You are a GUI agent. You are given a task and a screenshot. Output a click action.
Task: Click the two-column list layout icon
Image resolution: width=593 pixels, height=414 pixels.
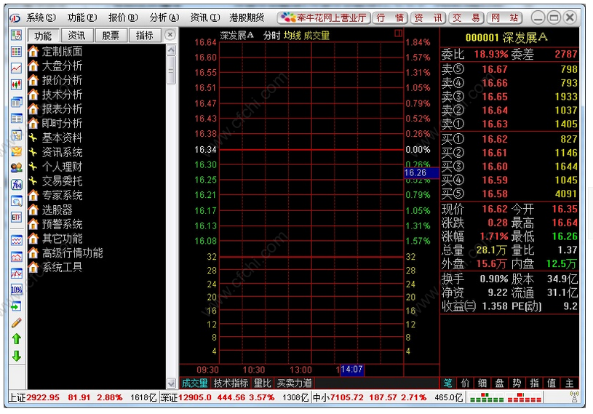click(16, 119)
